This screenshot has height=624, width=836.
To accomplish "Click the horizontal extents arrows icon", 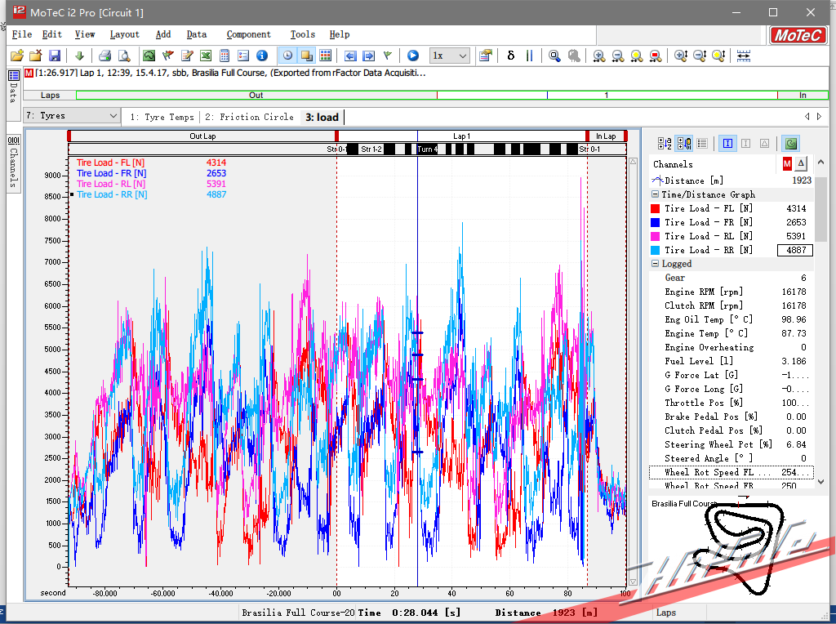I will (744, 56).
